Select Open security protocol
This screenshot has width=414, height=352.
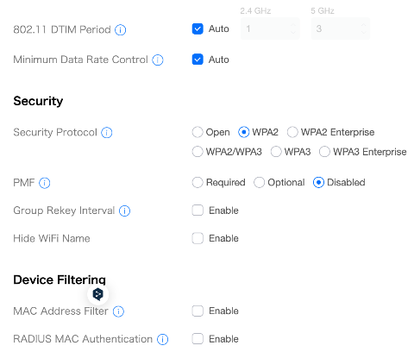(198, 132)
